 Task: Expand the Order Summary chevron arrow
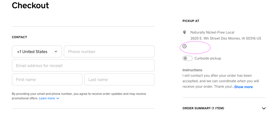[263, 108]
